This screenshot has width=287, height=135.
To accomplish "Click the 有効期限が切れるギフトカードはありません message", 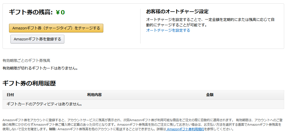I will pyautogui.click(x=40, y=68).
